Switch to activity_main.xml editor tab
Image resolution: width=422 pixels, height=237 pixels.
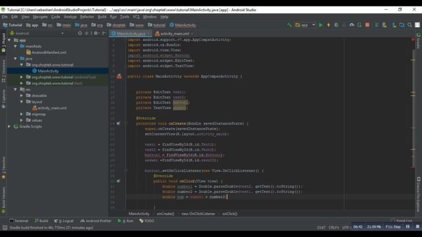173,34
